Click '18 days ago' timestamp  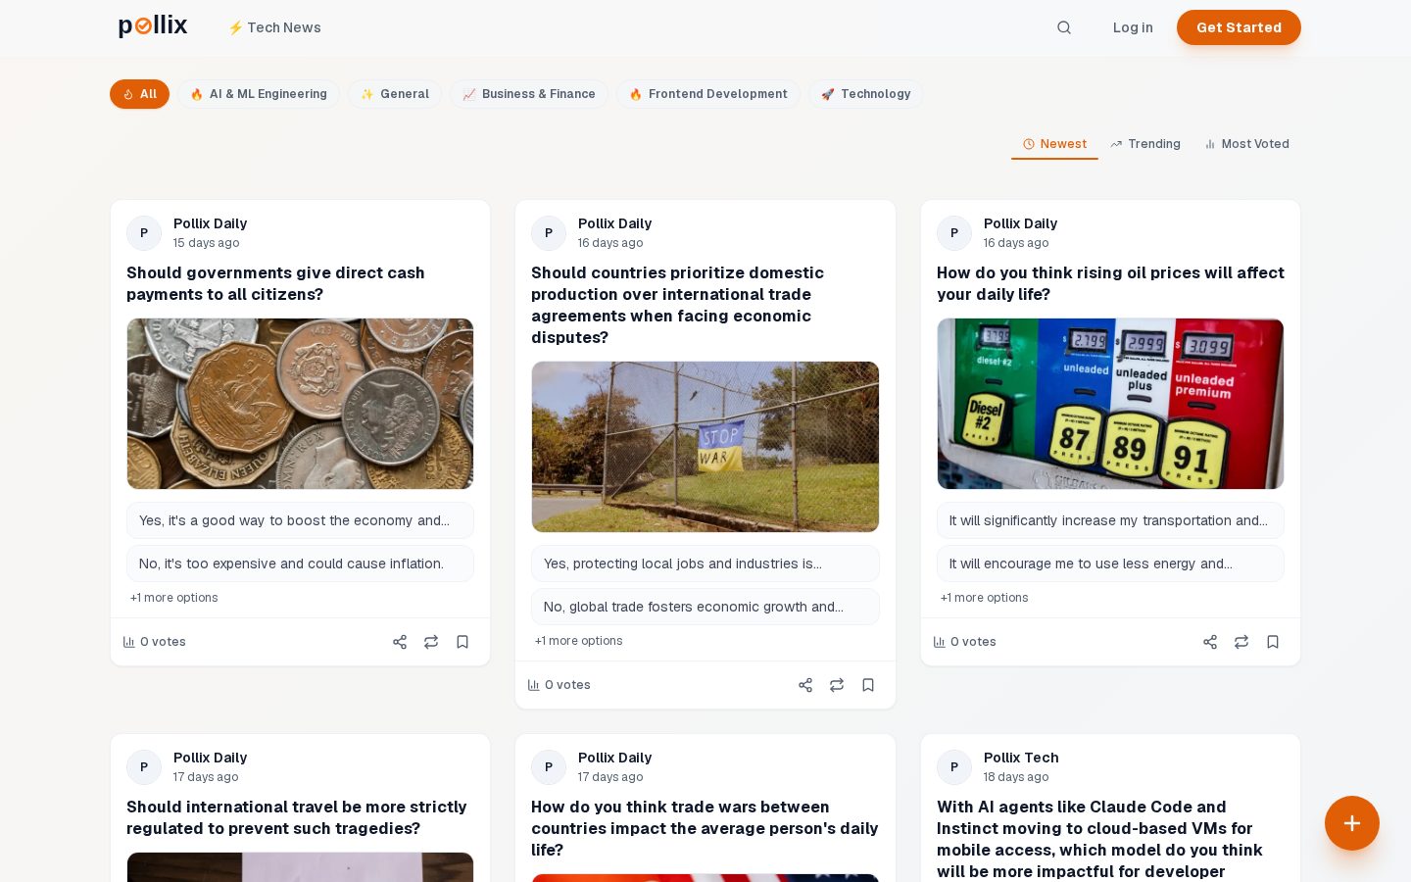click(x=1016, y=777)
